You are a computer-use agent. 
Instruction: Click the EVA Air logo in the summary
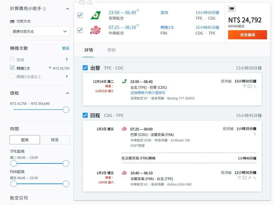96,15
